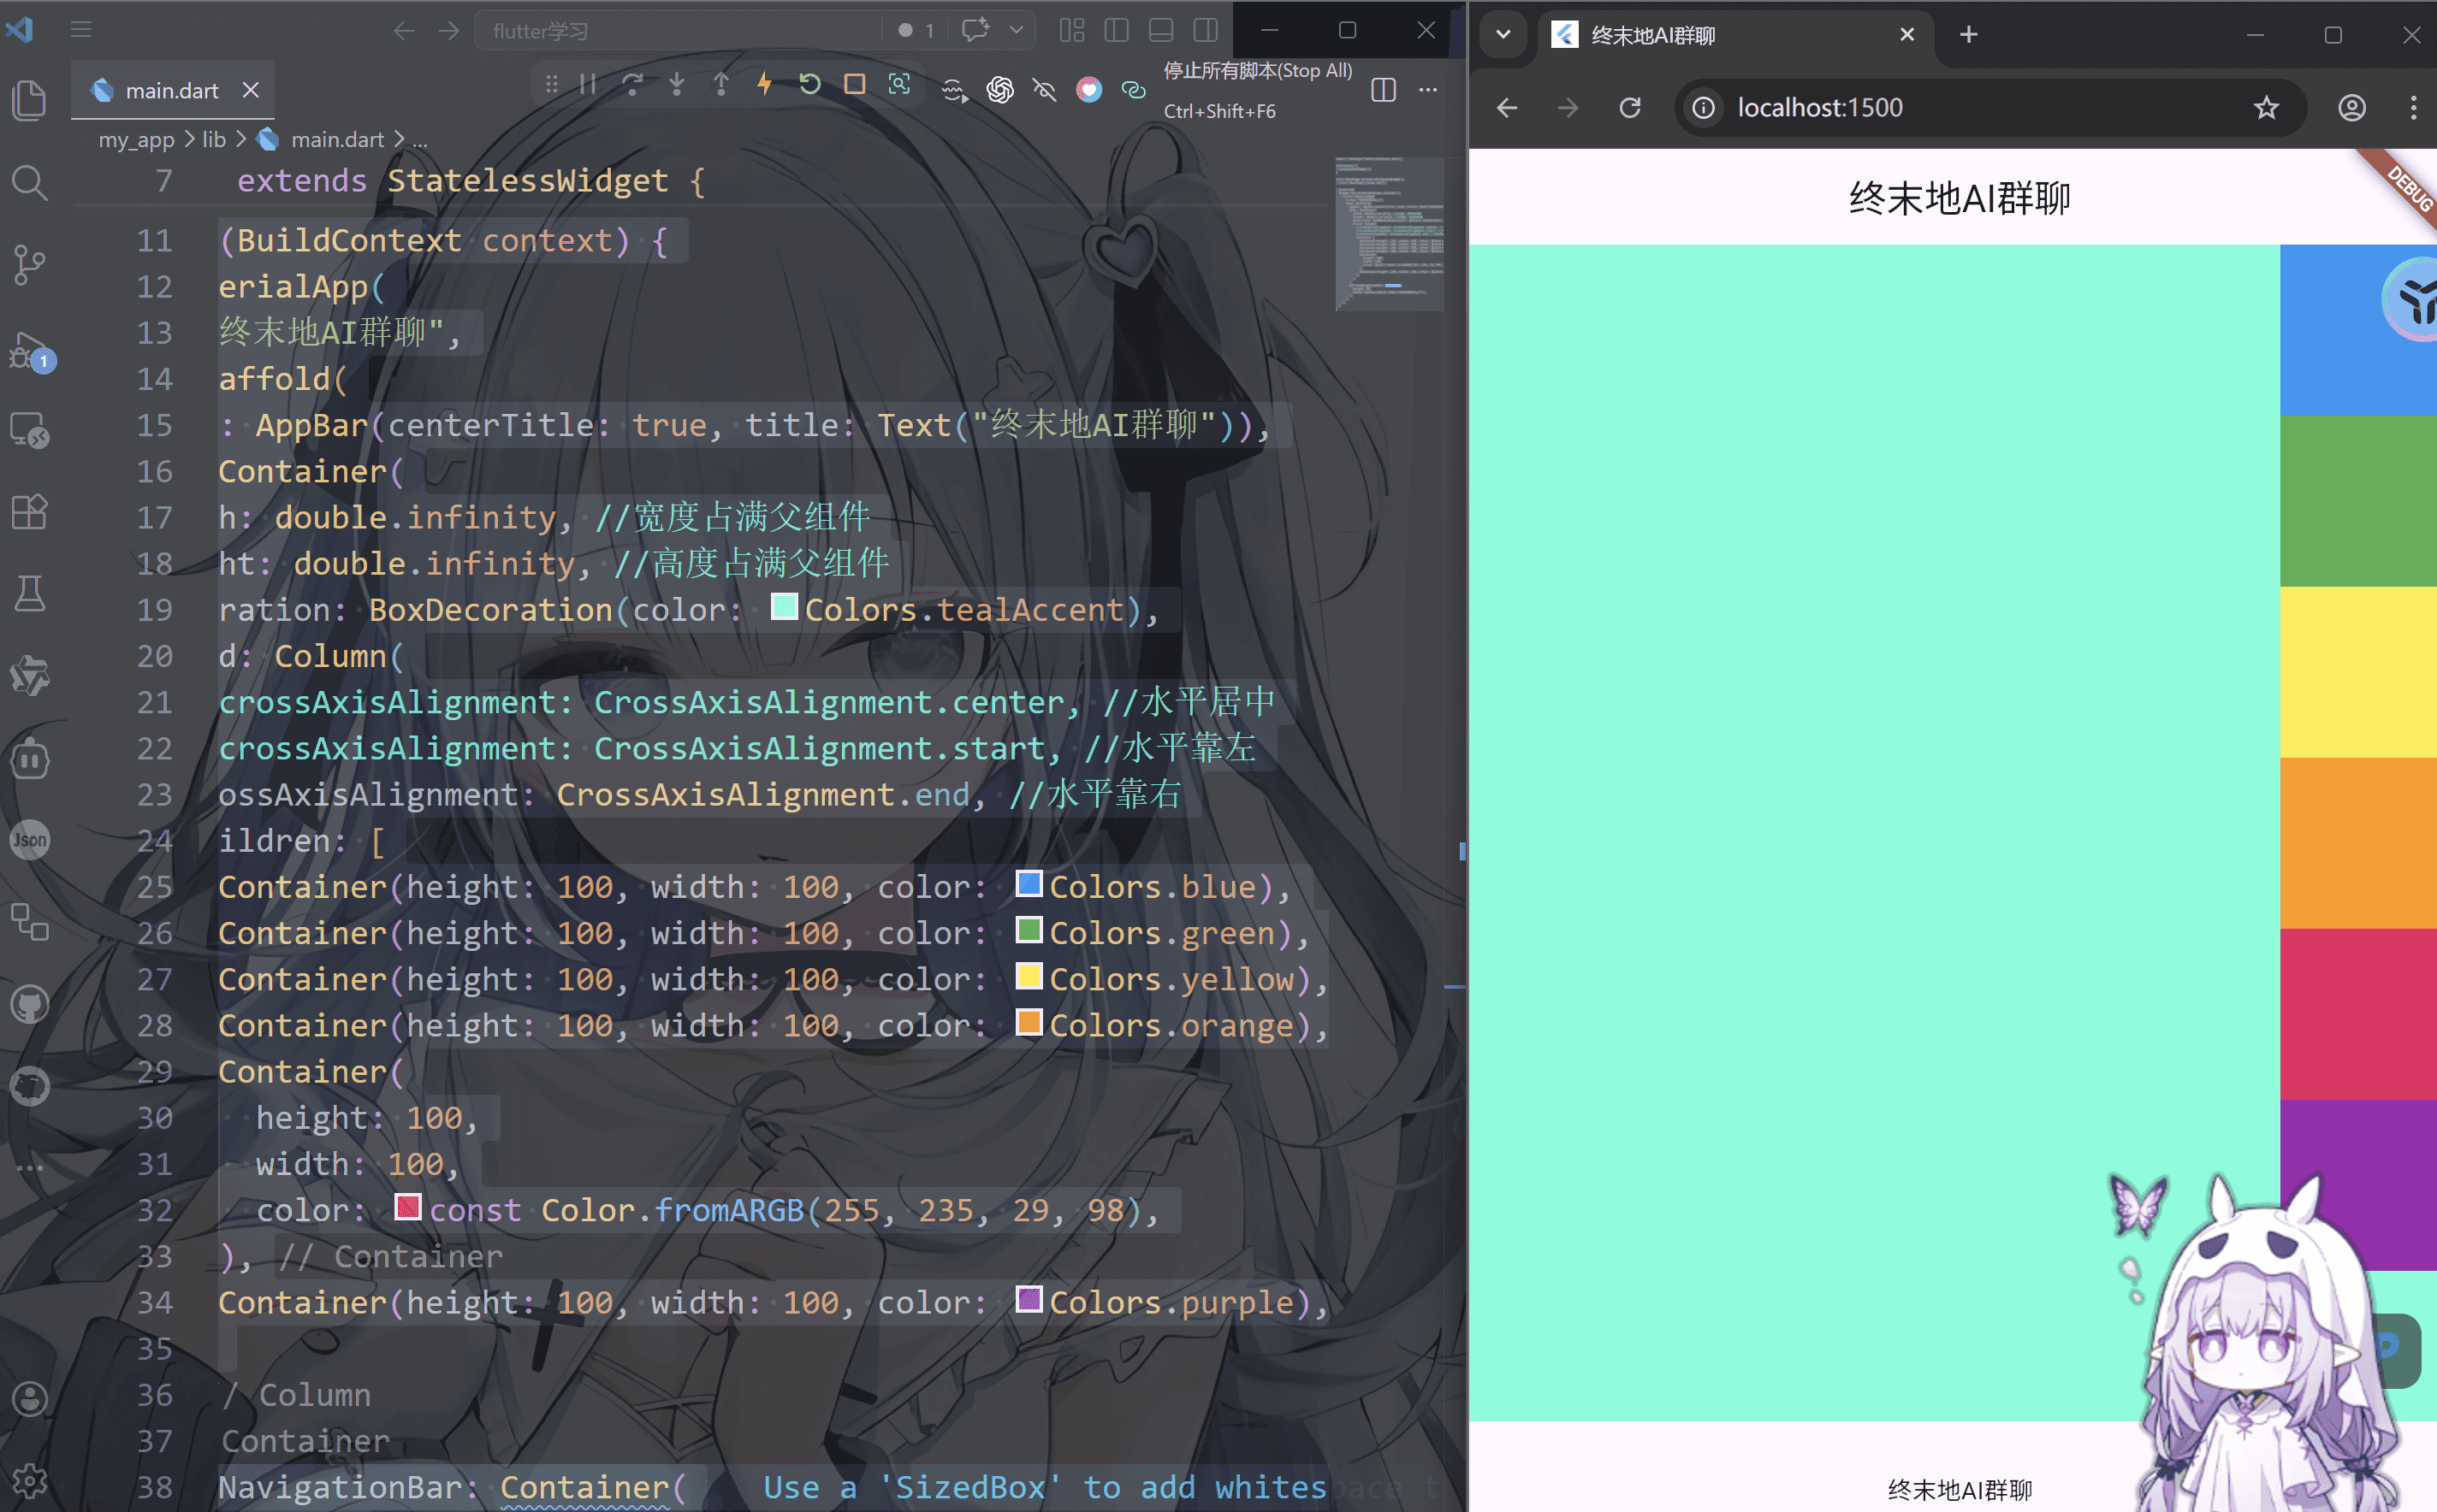Open the Json extension panel in activity bar
The image size is (2437, 1512).
click(x=29, y=840)
